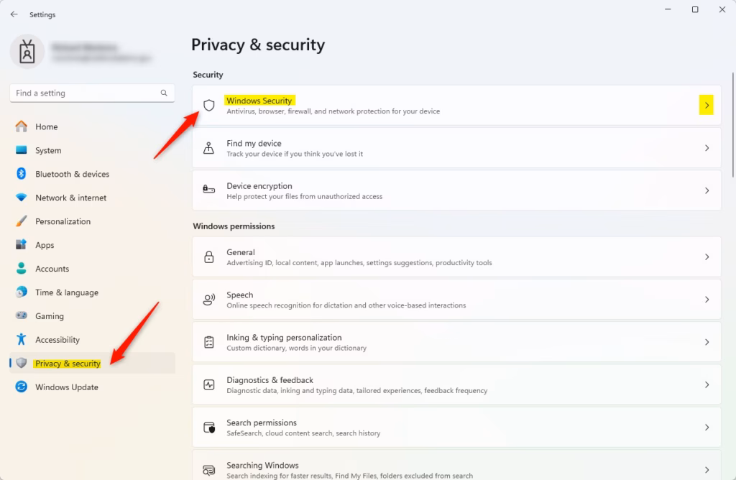736x480 pixels.
Task: Open Device encryption chevron arrow
Action: tap(707, 190)
